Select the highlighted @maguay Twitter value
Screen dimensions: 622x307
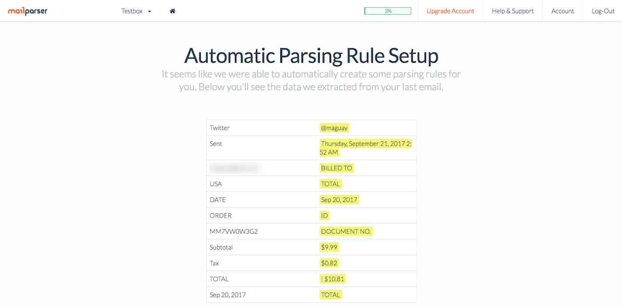(x=335, y=128)
